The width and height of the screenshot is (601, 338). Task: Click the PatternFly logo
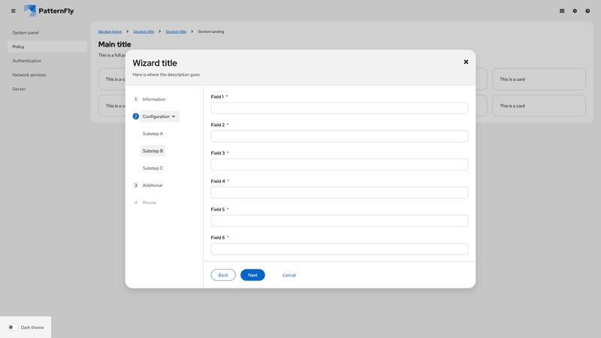49,11
